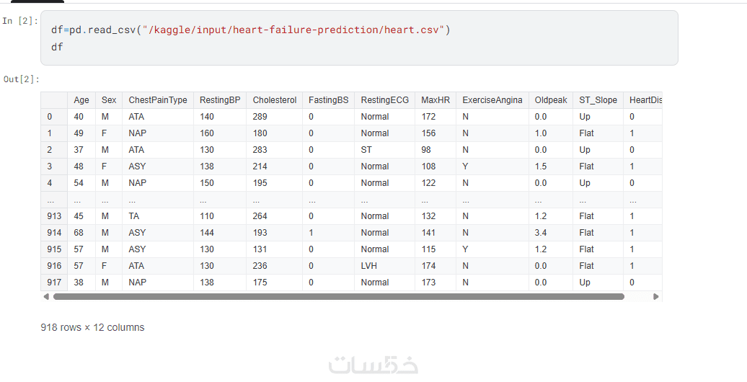Select the MaxHR column header
The width and height of the screenshot is (747, 382).
coord(436,100)
